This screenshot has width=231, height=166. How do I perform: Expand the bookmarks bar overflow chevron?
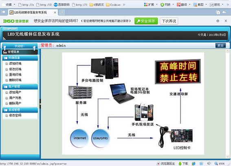coord(124,5)
